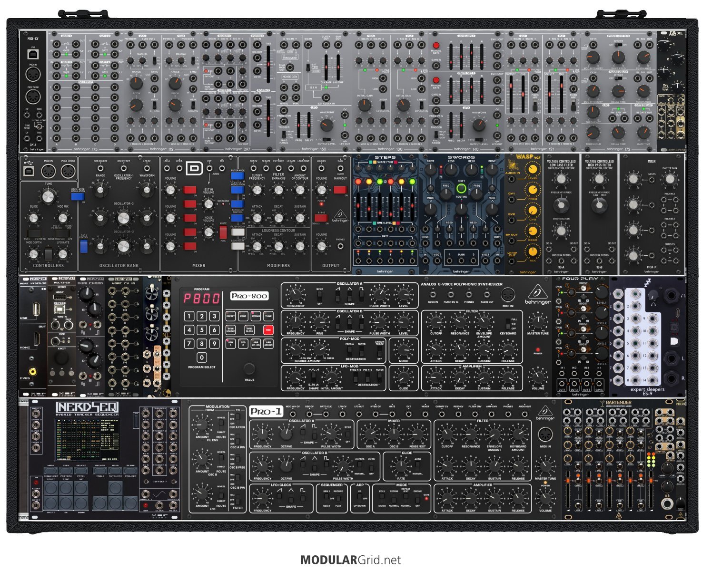This screenshot has height=570, width=702.
Task: Tap the red REC button on Pro-800
Action: point(268,330)
